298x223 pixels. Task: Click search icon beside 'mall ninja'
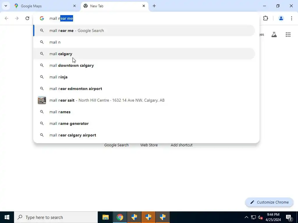point(42,77)
